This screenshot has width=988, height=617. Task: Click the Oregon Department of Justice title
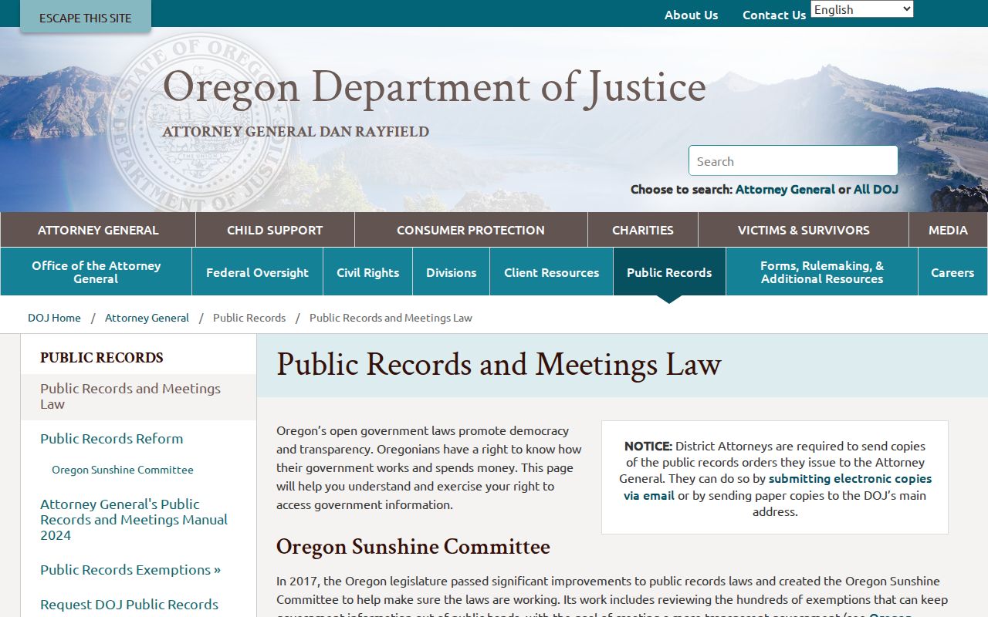click(x=434, y=86)
